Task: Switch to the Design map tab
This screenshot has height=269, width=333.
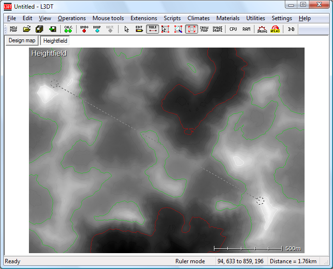Action: pos(22,40)
